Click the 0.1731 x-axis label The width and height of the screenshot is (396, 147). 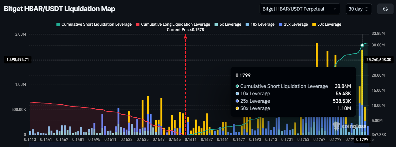[287, 139]
